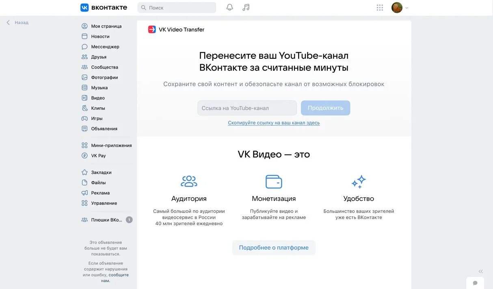Click the Плюшки notification badge 1
The width and height of the screenshot is (493, 289).
129,220
